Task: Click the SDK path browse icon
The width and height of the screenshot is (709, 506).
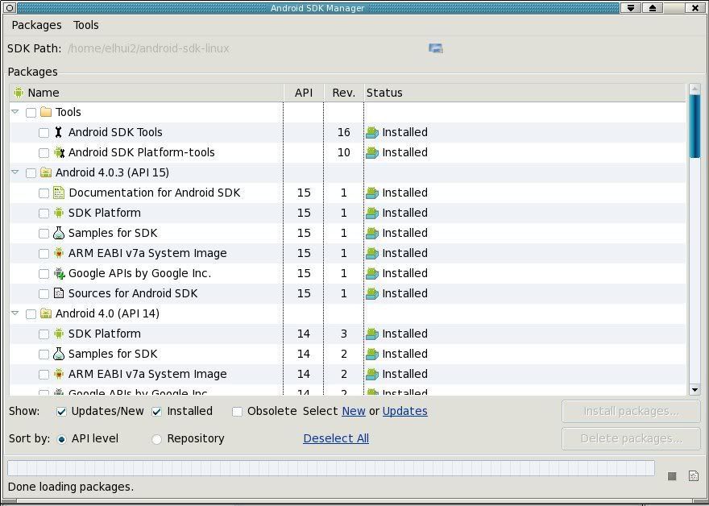Action: point(436,48)
